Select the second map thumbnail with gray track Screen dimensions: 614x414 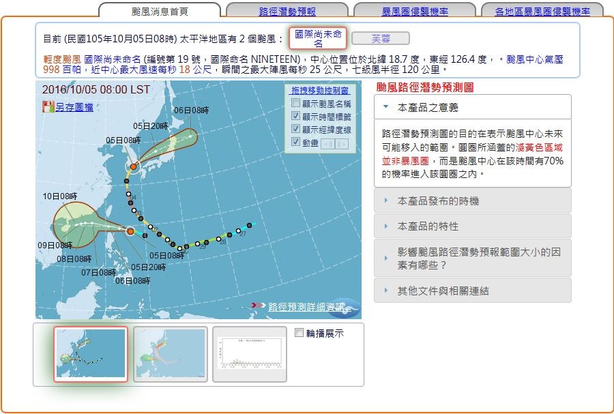[170, 354]
